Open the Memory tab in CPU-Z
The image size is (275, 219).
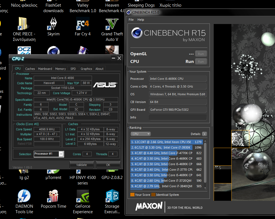[x=60, y=69]
